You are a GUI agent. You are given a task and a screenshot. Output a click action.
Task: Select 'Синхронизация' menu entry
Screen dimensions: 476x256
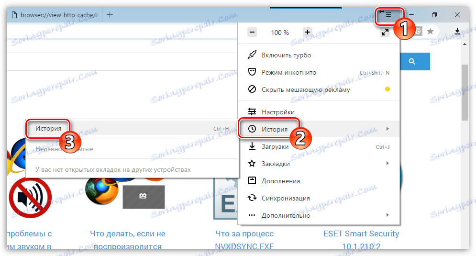click(x=286, y=198)
